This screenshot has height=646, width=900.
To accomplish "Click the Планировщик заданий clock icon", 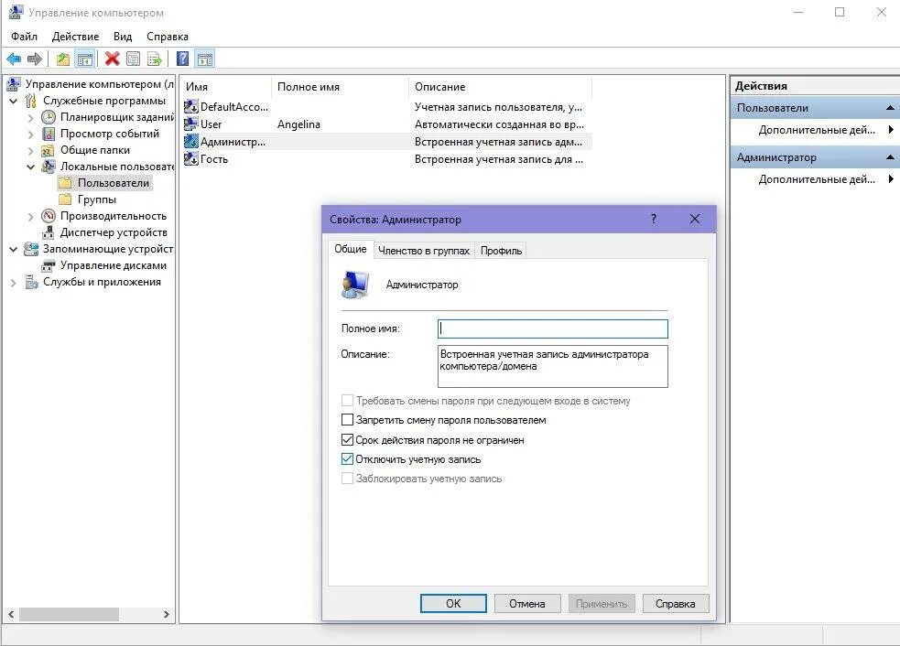I will click(49, 117).
